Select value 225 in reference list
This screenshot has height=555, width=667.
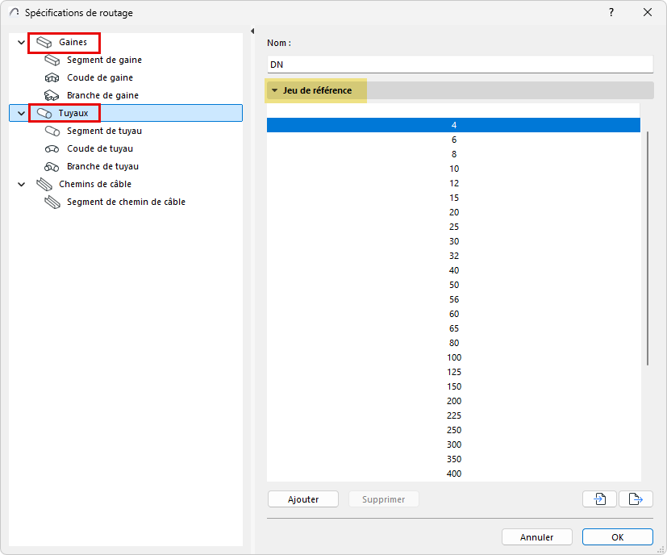453,415
